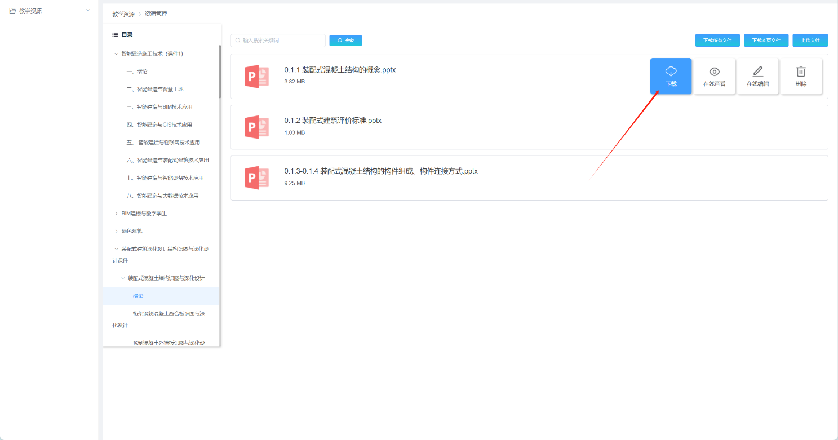Image resolution: width=838 pixels, height=440 pixels.
Task: Click PowerPoint icon of the 0.1.3-0.1.4 file
Action: 256,178
